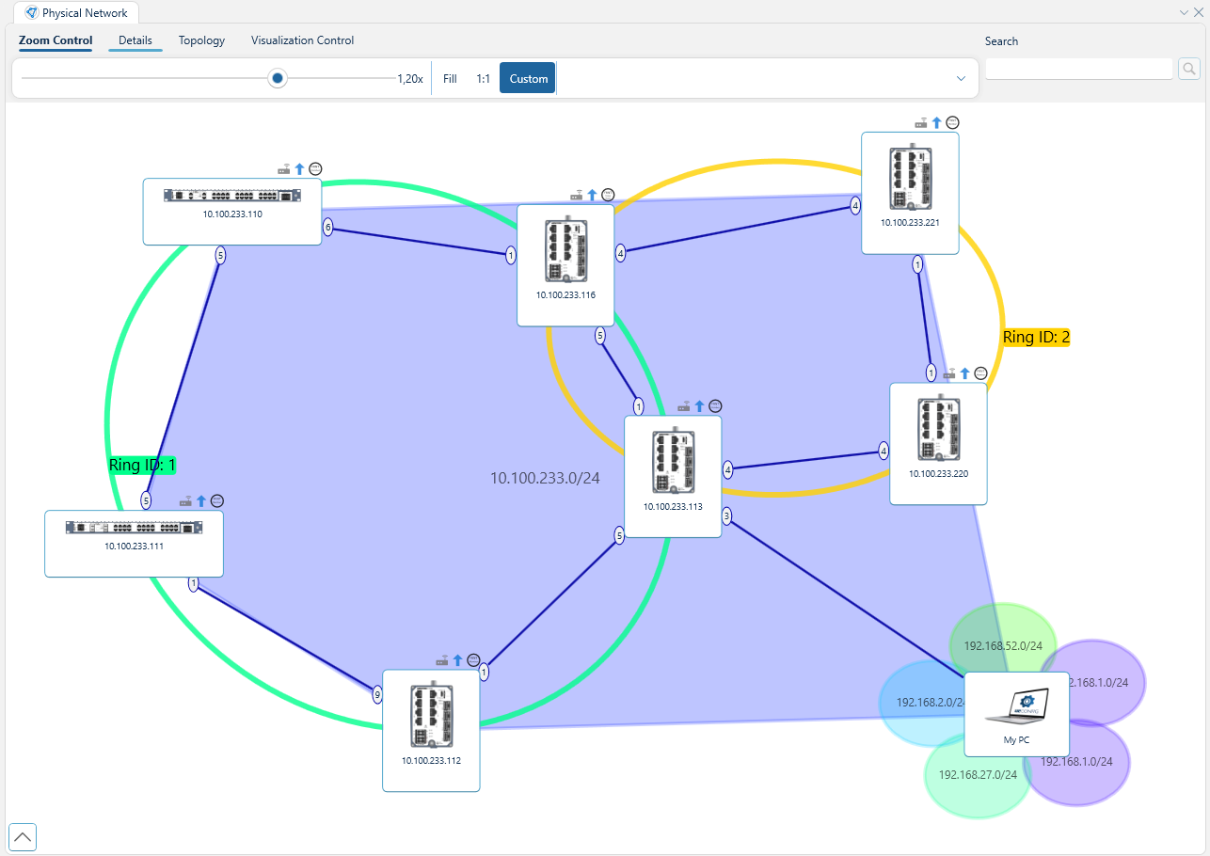Open the circular status badge on 10.100.233.221
This screenshot has height=856, width=1210.
pos(952,122)
